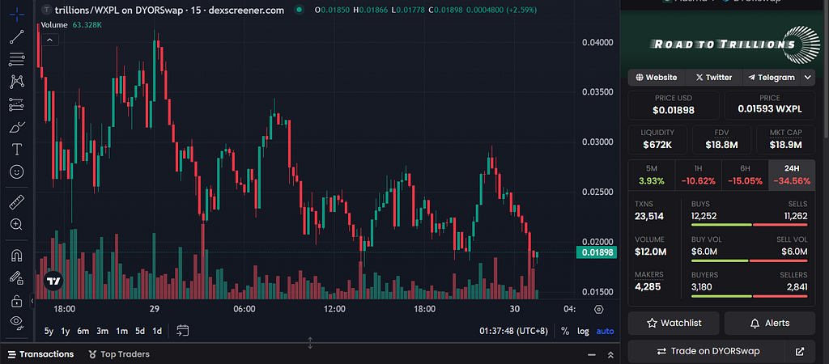Screen dimensions: 829x364
Task: Set chart range to 3m
Action: pos(102,332)
